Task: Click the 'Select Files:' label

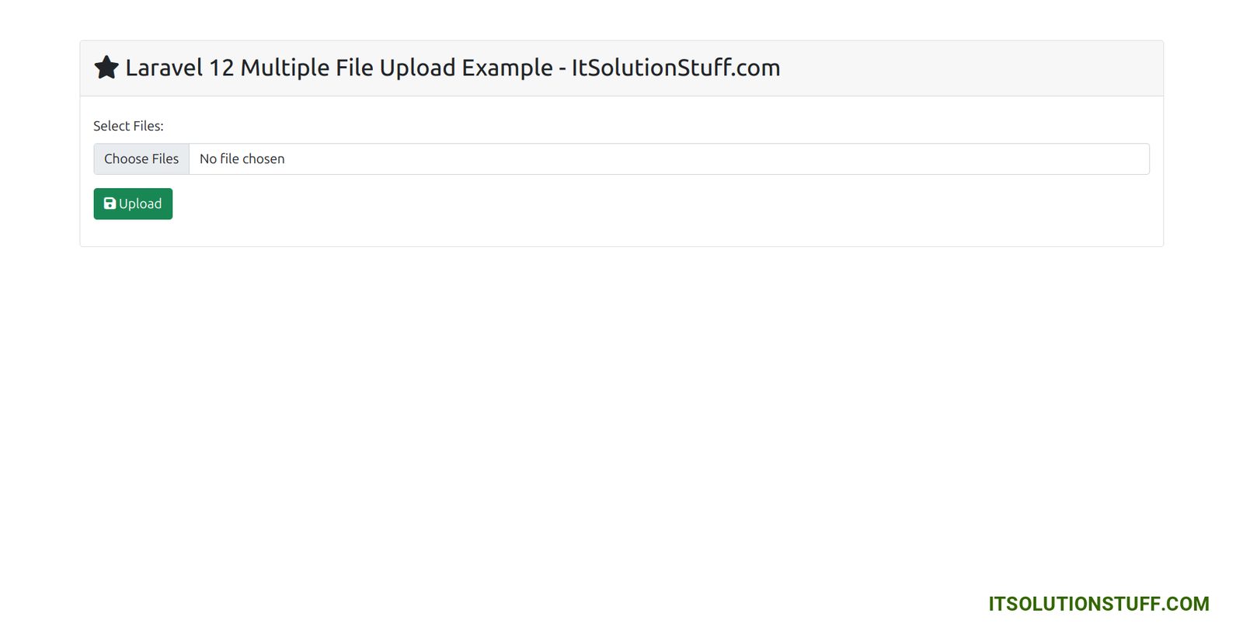Action: pos(128,125)
